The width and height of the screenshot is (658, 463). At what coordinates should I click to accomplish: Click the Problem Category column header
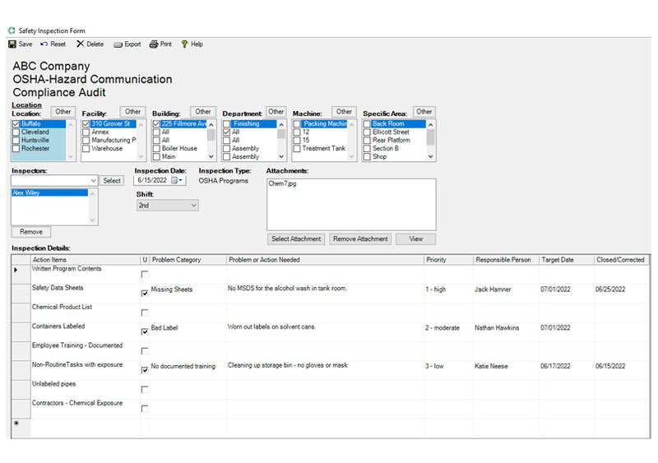click(x=188, y=260)
